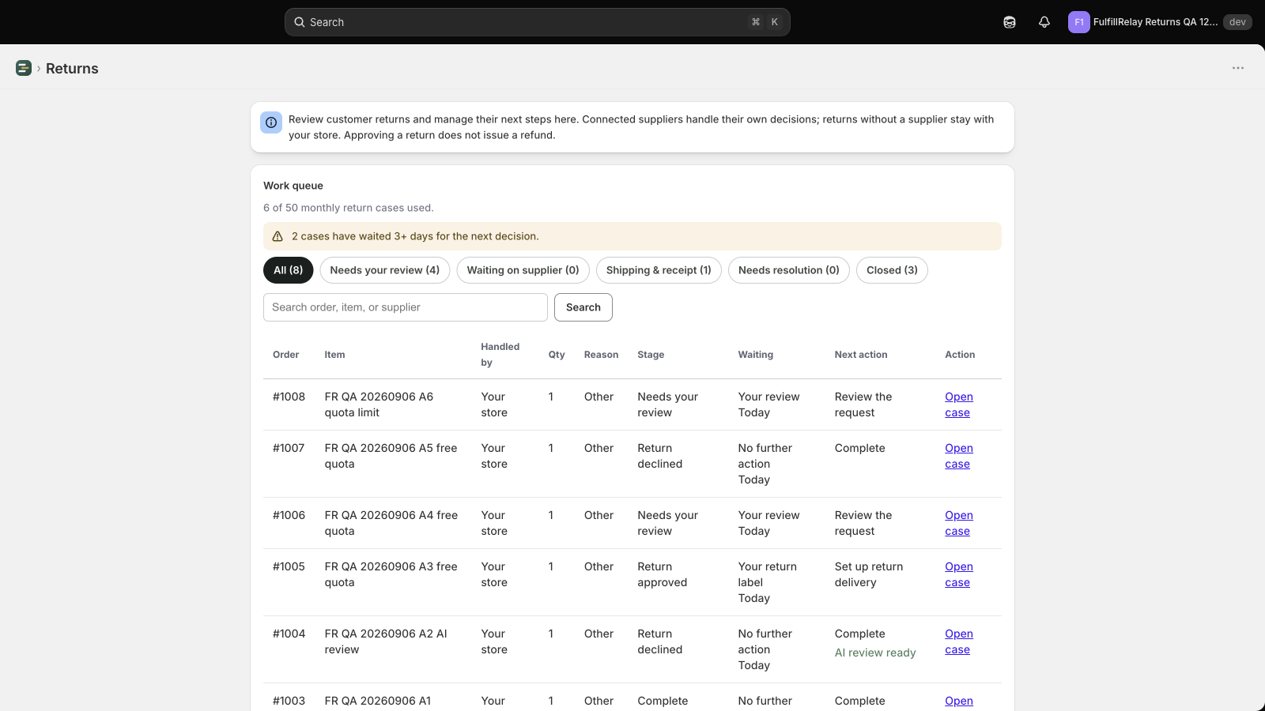Focus the search order, item, or supplier field
Viewport: 1265px width, 711px height.
pyautogui.click(x=406, y=307)
